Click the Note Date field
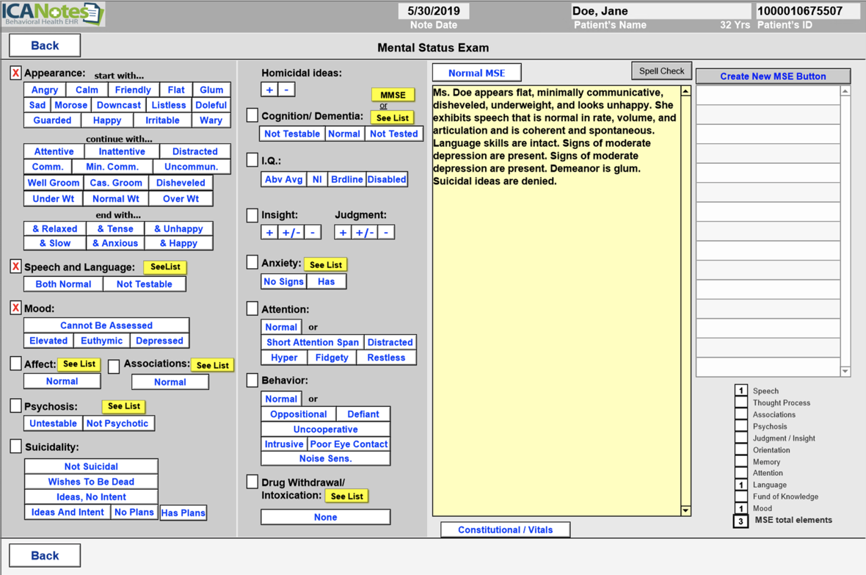The height and width of the screenshot is (575, 866). pos(433,11)
